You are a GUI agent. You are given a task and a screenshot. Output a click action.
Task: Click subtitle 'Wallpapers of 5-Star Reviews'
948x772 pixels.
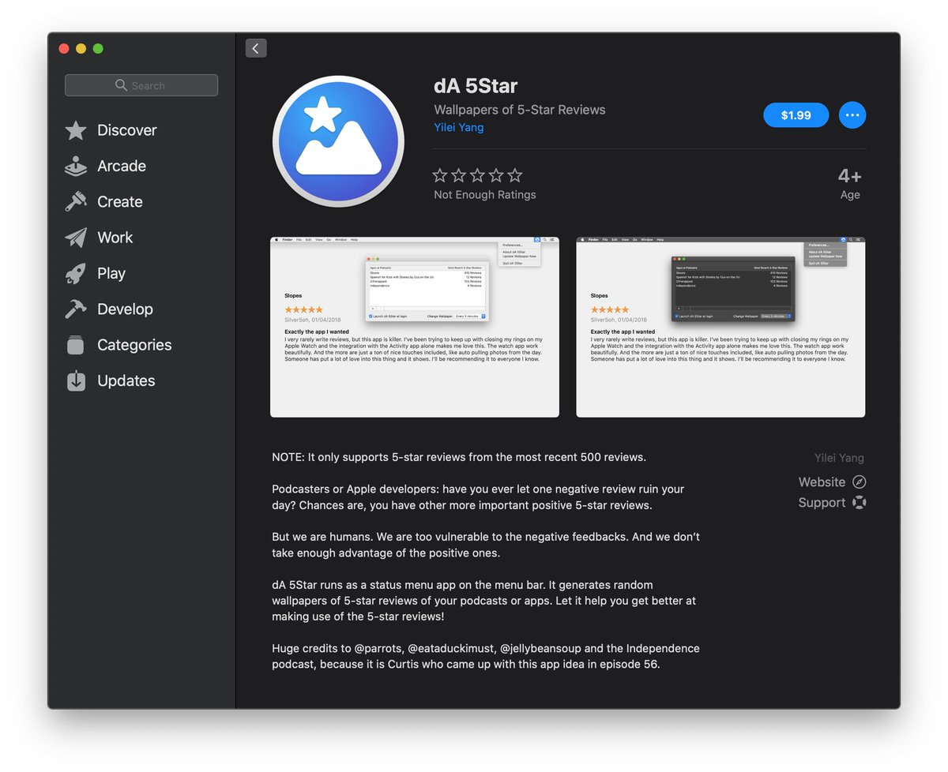(x=520, y=110)
